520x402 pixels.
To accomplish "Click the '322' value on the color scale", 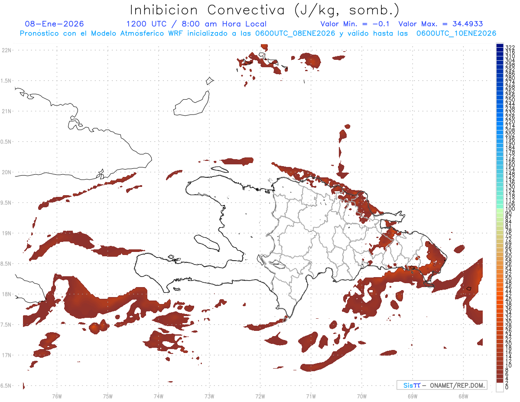I will [510, 47].
